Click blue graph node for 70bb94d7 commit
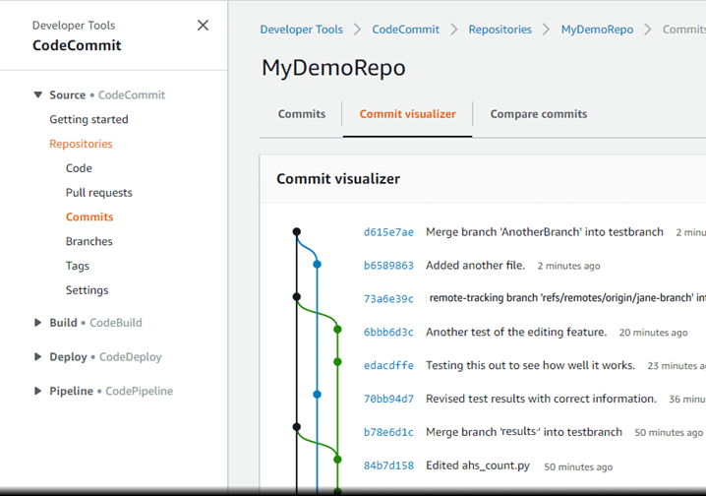The height and width of the screenshot is (496, 706). pos(317,395)
